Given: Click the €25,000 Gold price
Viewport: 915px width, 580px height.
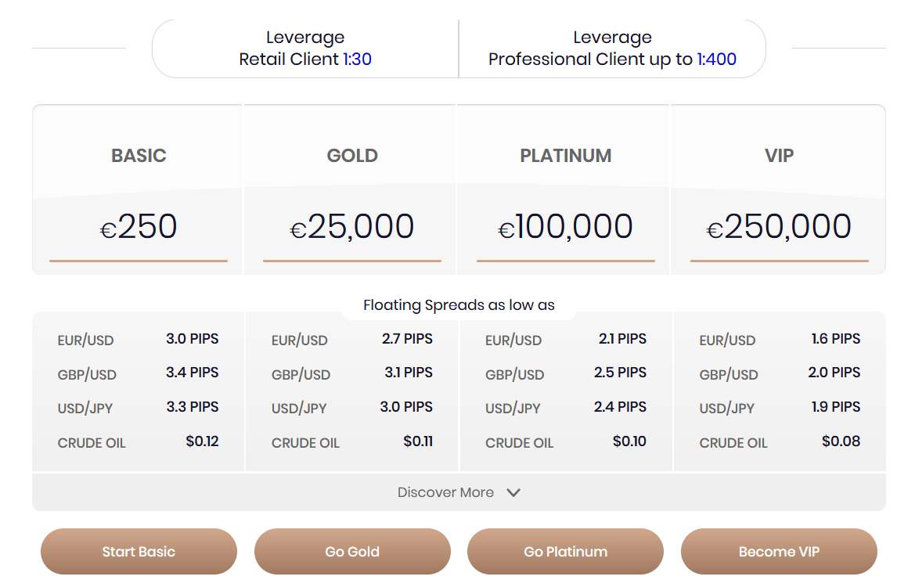Looking at the screenshot, I should tap(352, 226).
